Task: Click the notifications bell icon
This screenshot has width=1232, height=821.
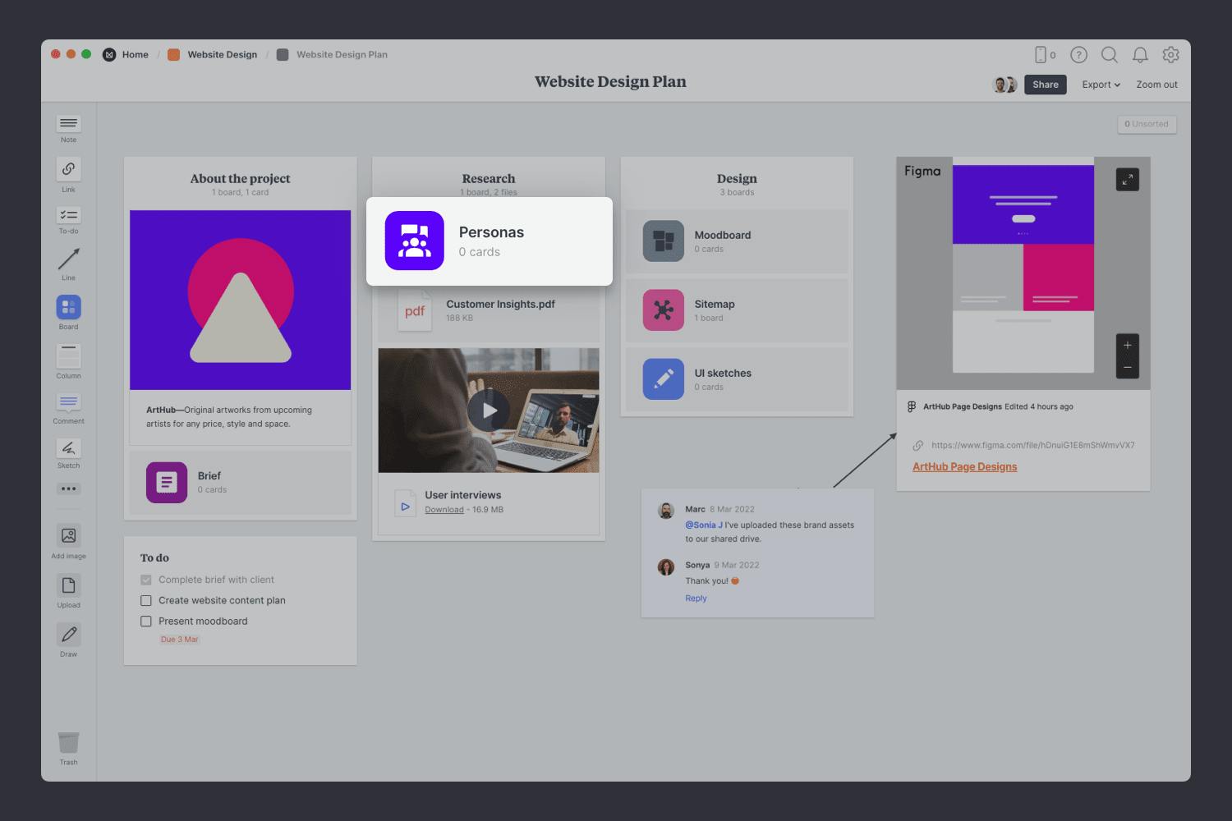Action: (x=1140, y=55)
